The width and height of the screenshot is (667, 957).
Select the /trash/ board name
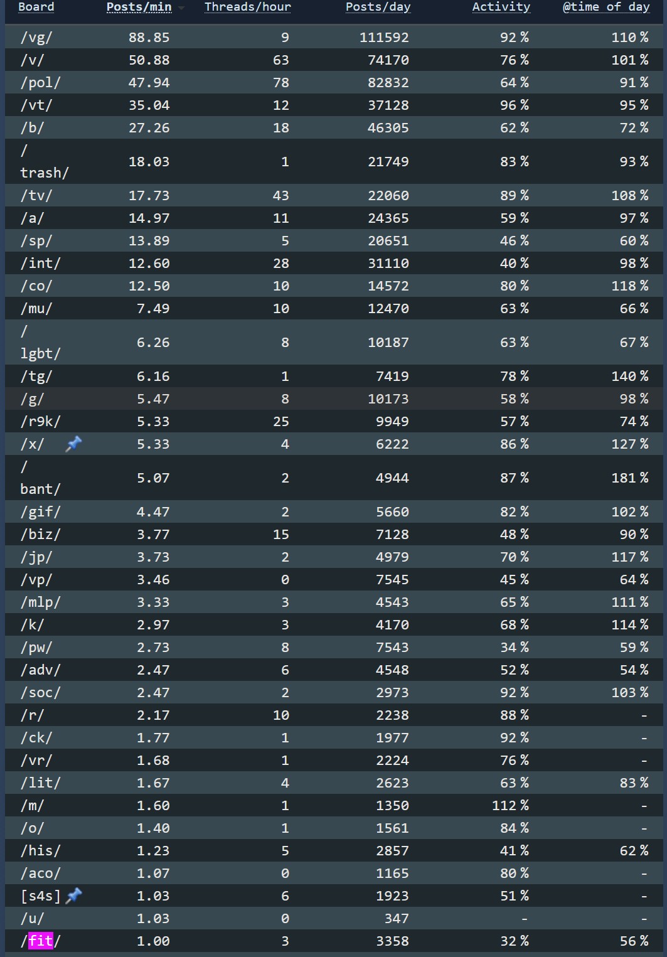click(44, 162)
